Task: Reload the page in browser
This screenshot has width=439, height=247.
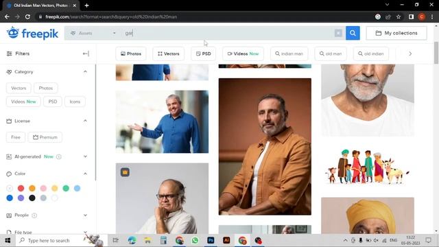Action: point(27,16)
